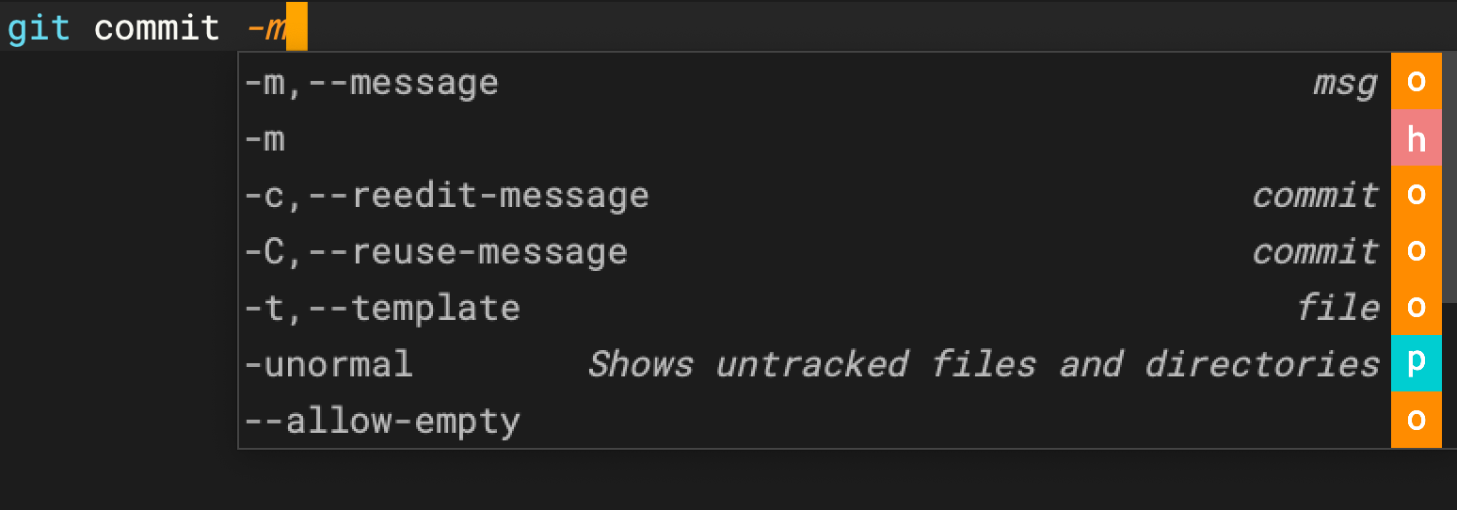This screenshot has height=510, width=1457.
Task: Click the 'o' badge on the --reedit-message row
Action: 1416,195
